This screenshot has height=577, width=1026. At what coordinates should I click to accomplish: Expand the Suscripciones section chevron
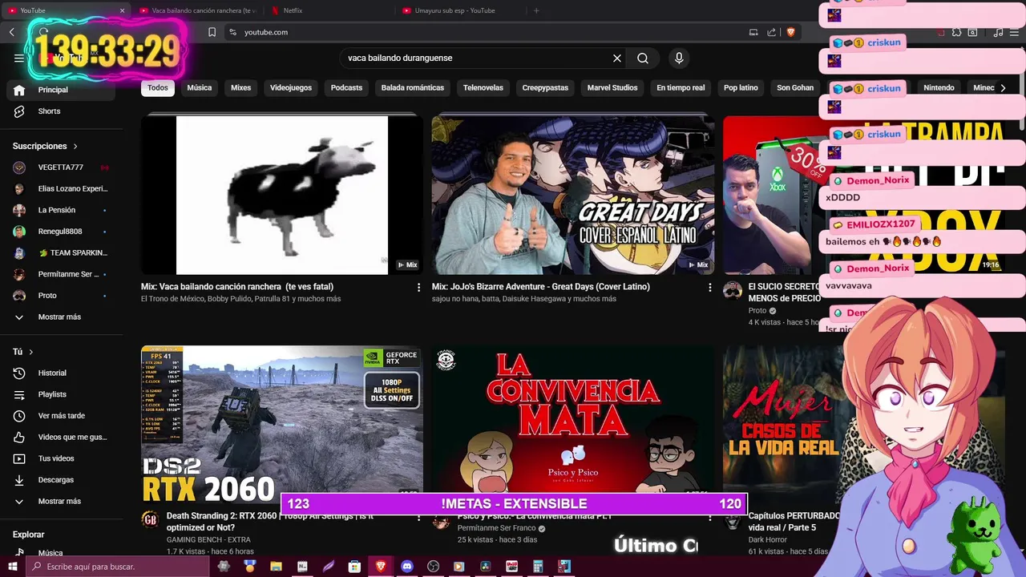75,147
